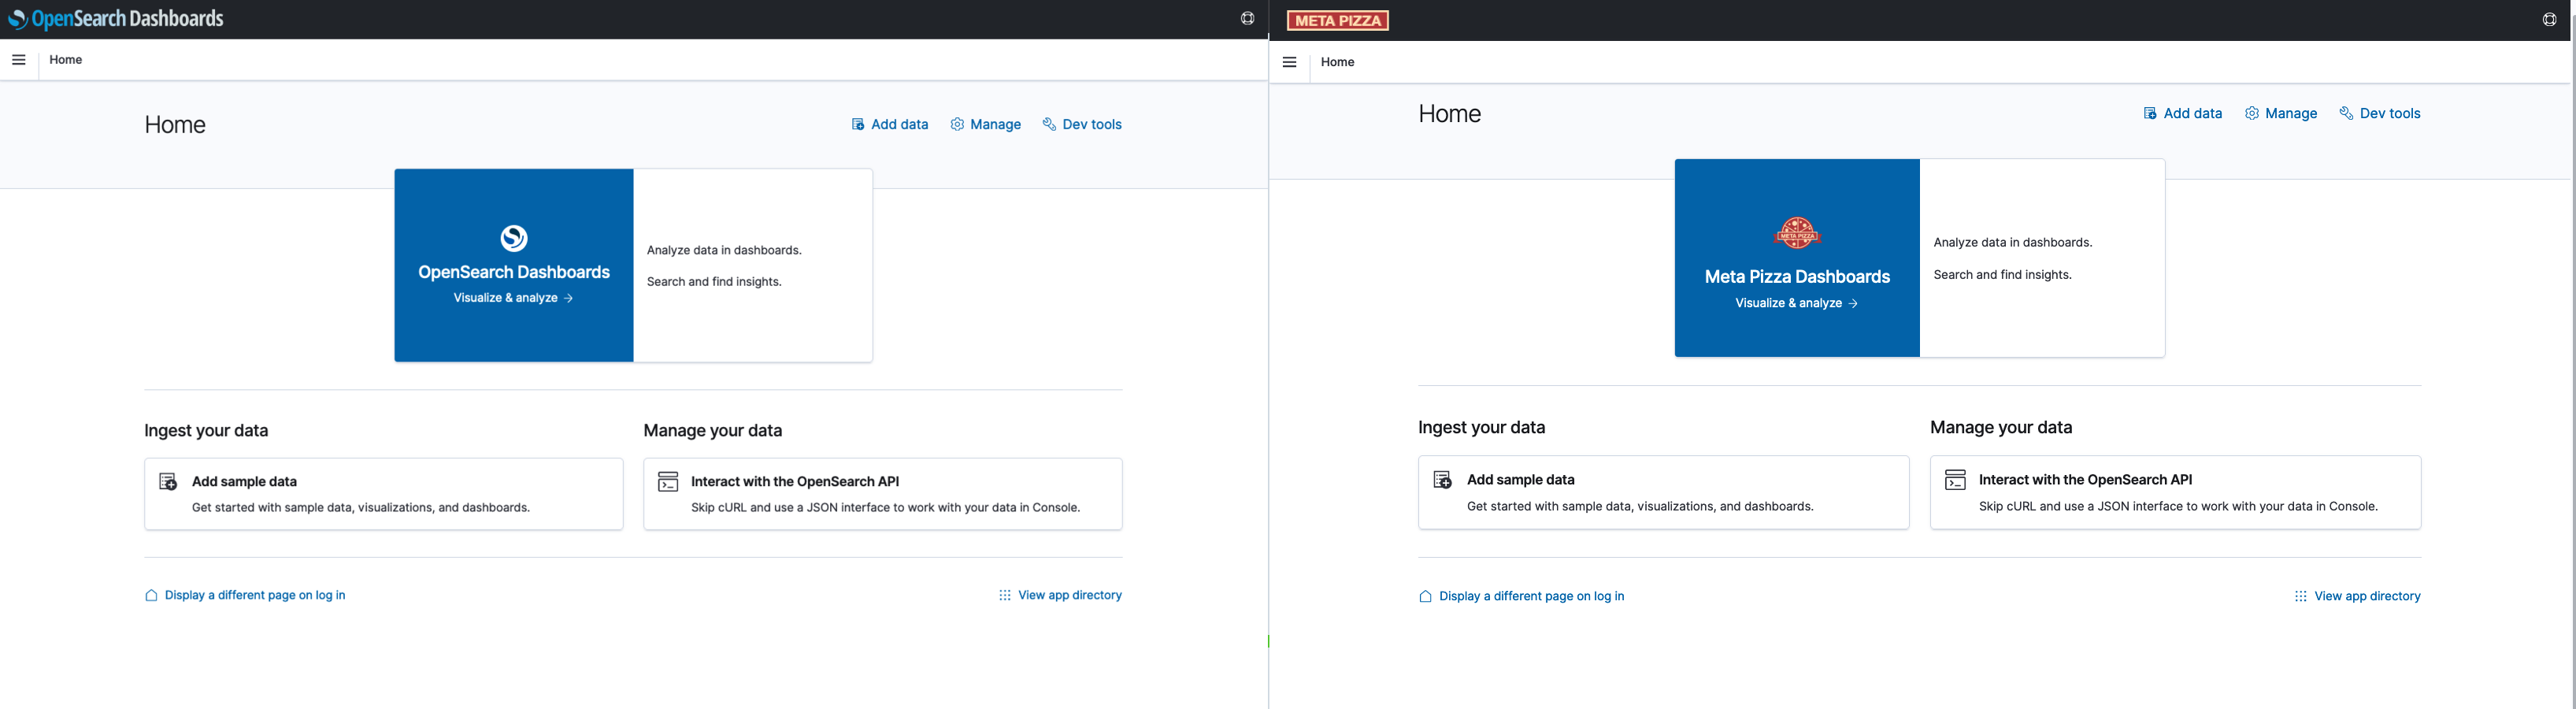The image size is (2576, 709).
Task: Open Add data link in Meta Pizza window
Action: (2192, 113)
